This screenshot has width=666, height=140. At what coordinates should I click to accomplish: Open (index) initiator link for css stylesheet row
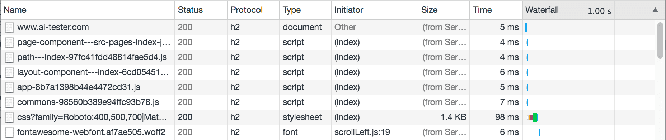tap(347, 117)
